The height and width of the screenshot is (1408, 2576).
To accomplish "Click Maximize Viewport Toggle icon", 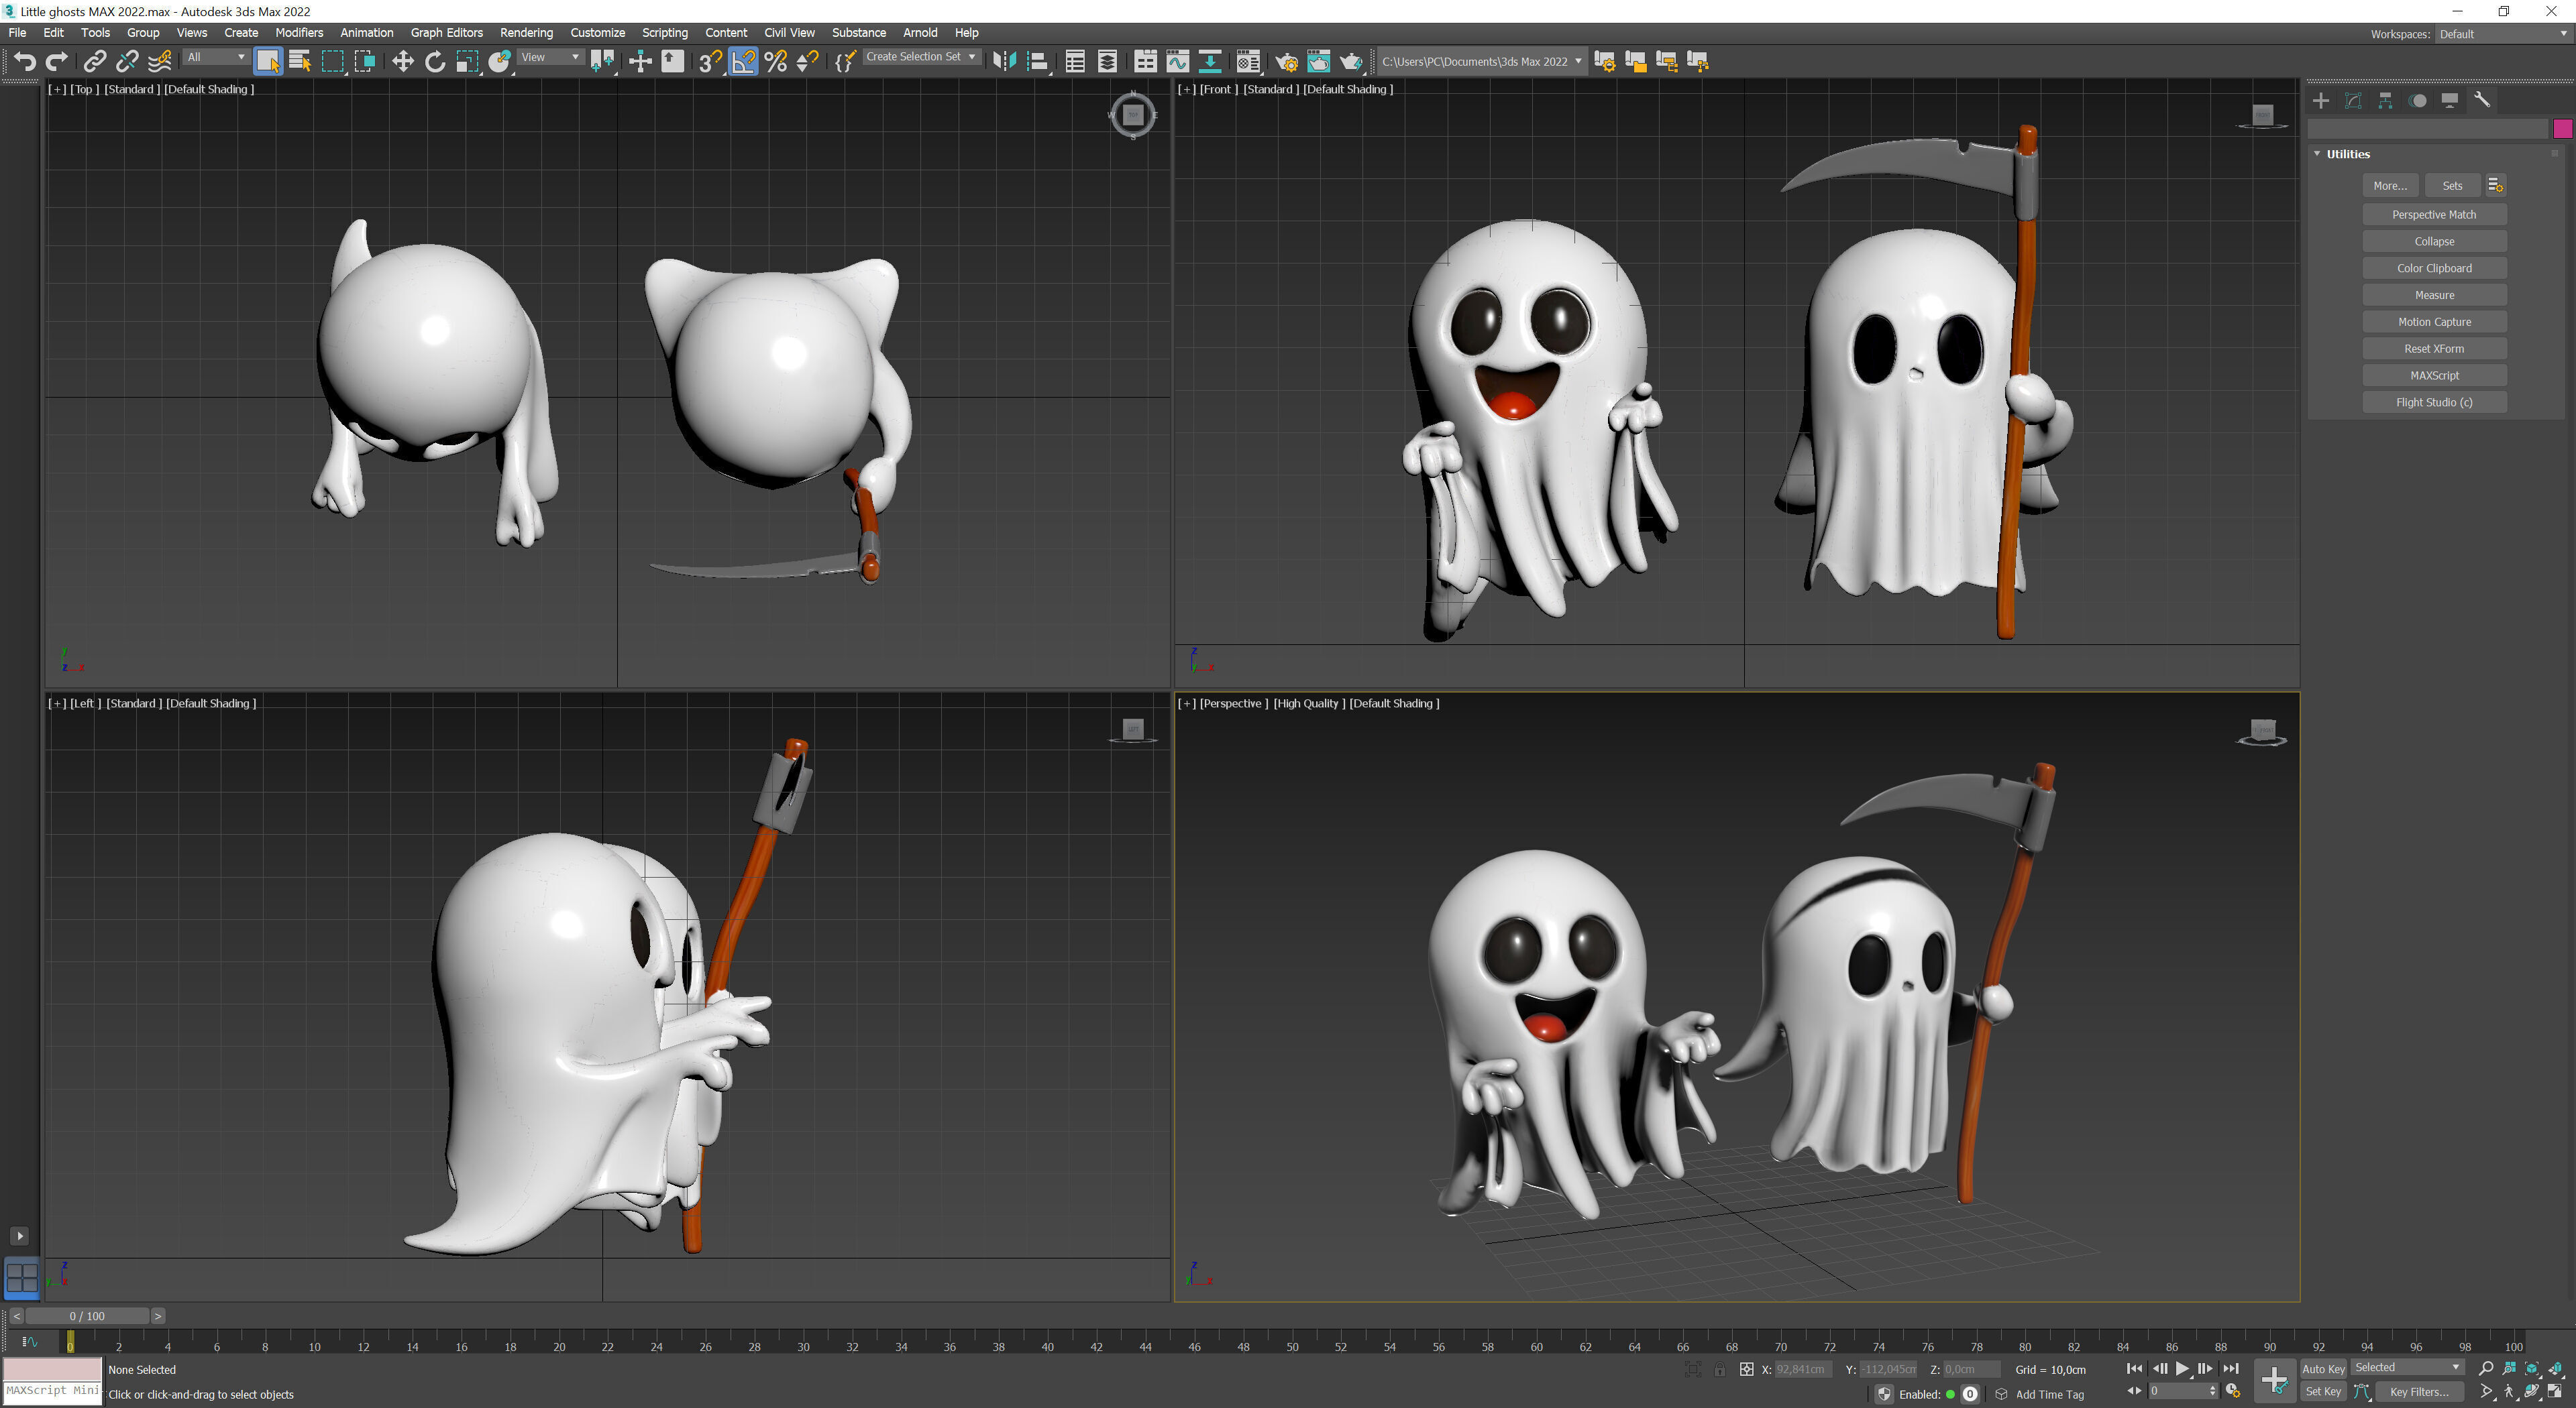I will click(x=2555, y=1392).
